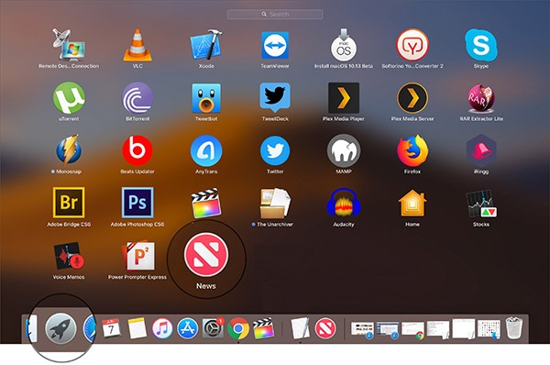Image resolution: width=550 pixels, height=365 pixels.
Task: Launch Final Cut Pro in Launchpad grid
Action: [x=206, y=204]
